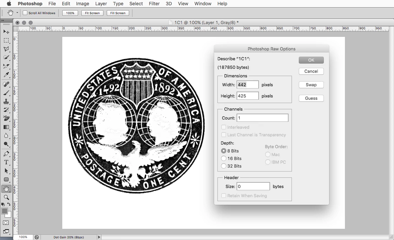This screenshot has width=394, height=240.
Task: Click the Guess button
Action: (x=311, y=98)
